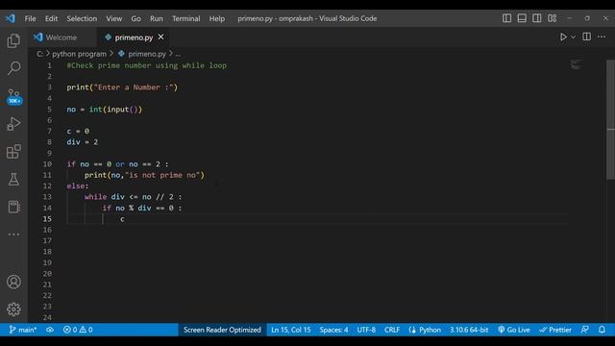Open the File menu
This screenshot has width=615, height=346.
[x=30, y=18]
